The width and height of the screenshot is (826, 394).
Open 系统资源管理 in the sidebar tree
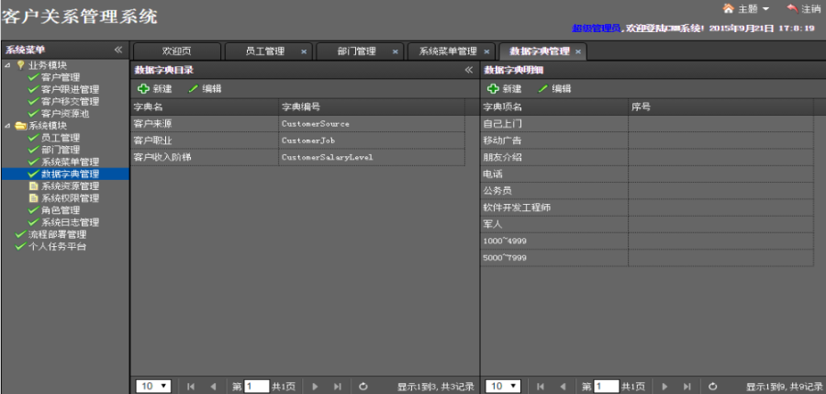(70, 186)
